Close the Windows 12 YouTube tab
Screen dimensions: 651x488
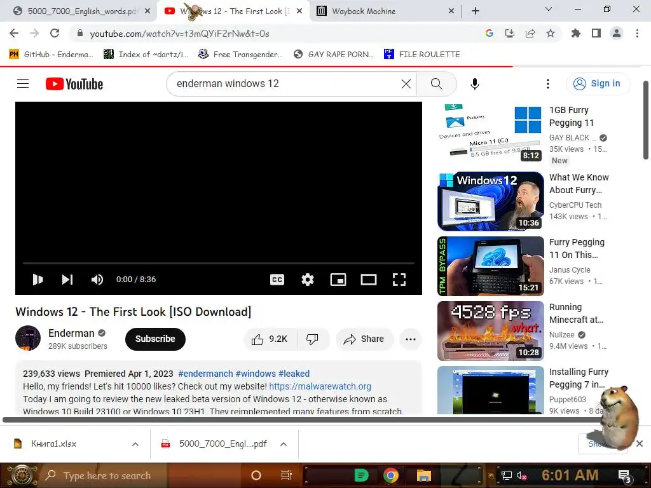click(x=299, y=11)
